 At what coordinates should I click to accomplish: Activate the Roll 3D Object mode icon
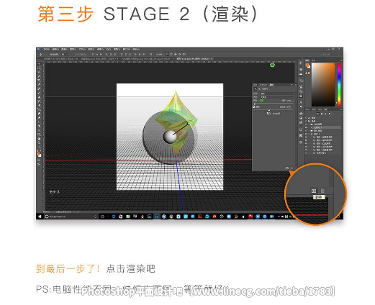[x=171, y=55]
